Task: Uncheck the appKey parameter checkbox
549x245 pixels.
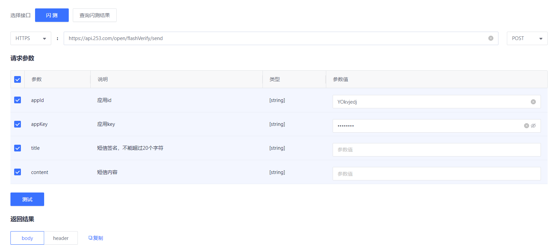Action: (18, 124)
